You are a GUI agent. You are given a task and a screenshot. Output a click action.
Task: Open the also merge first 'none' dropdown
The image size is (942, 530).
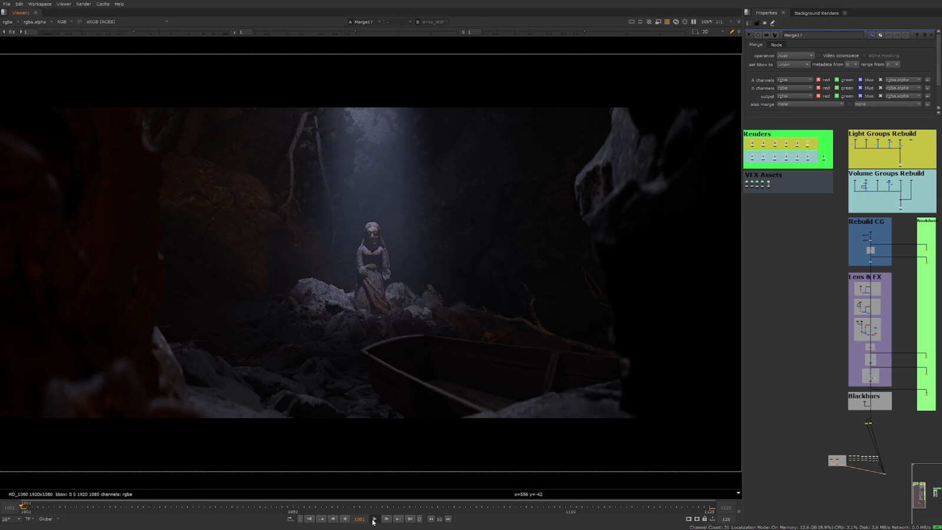coord(810,104)
